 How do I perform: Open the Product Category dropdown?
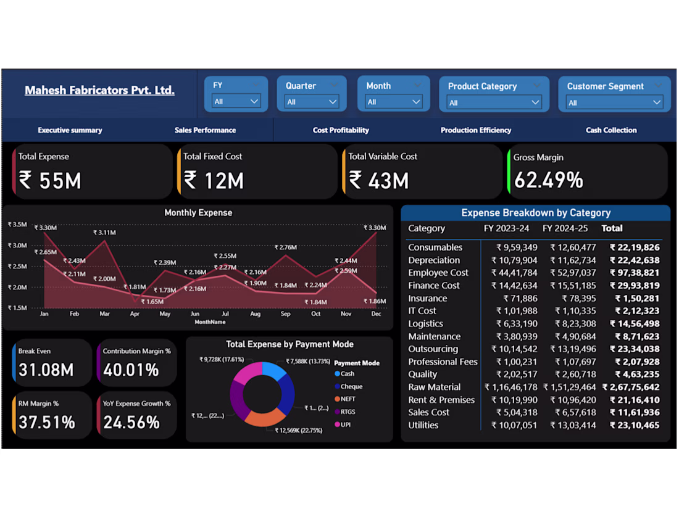click(494, 102)
